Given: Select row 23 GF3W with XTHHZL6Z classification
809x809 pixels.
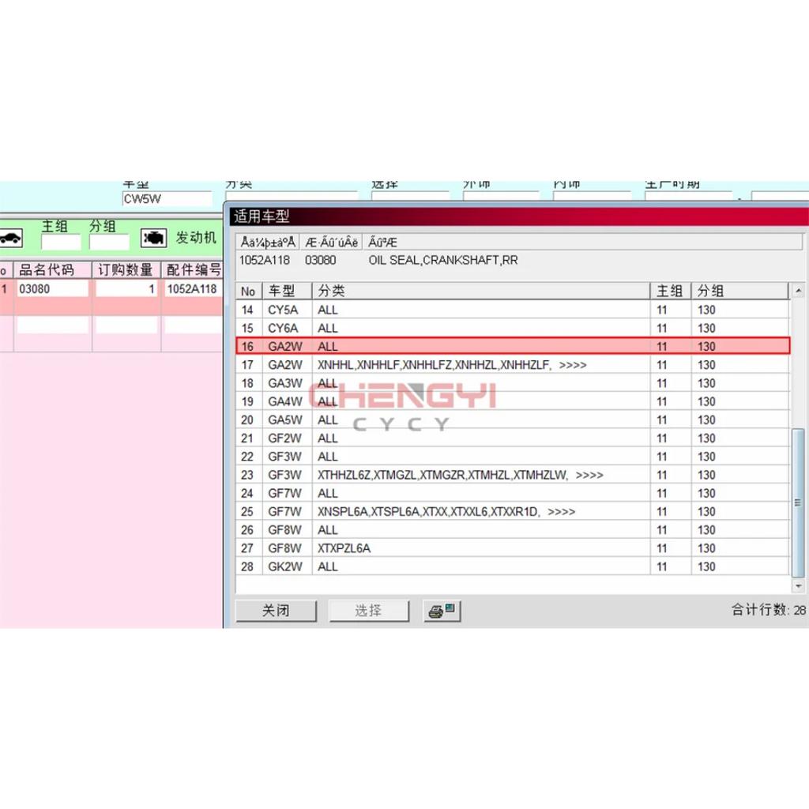Looking at the screenshot, I should coord(512,475).
